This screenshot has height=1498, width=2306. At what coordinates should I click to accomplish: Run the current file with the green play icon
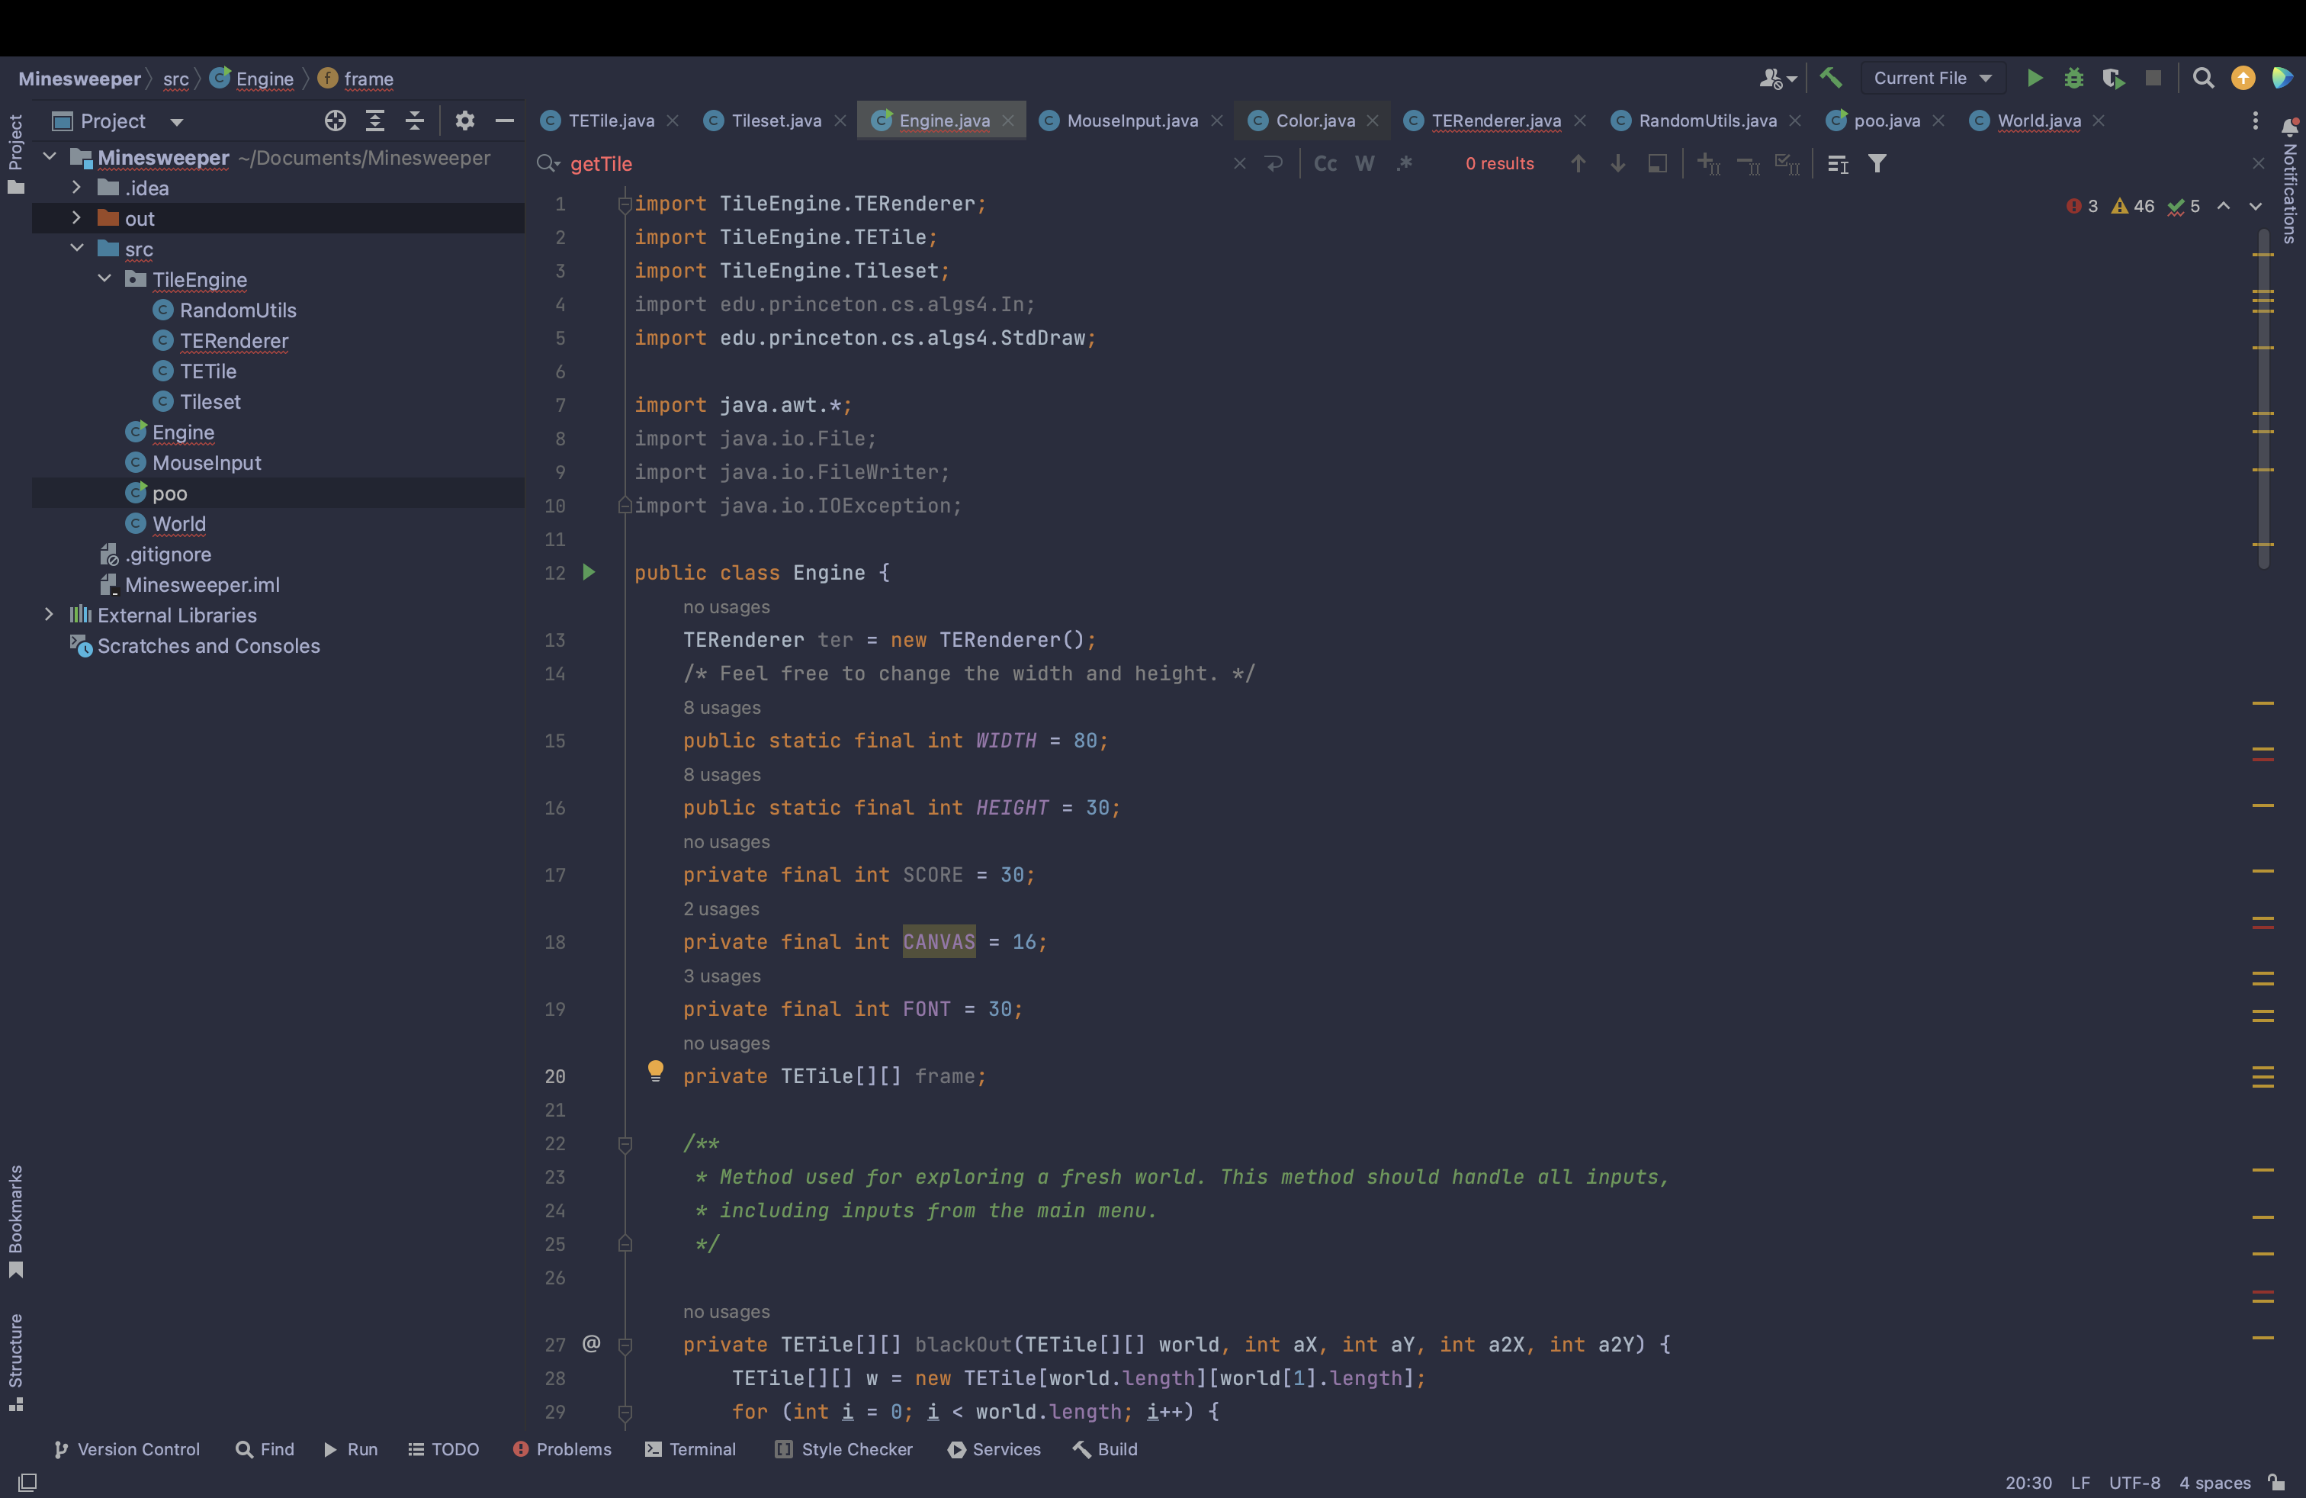tap(2034, 78)
